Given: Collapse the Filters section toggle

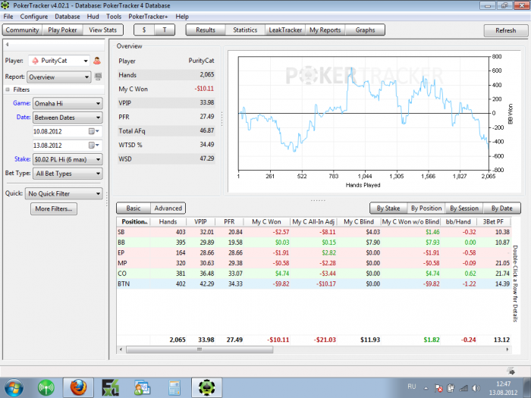Looking at the screenshot, I should pos(7,89).
